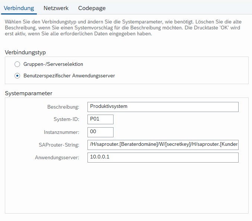Switch to the Verbindung tab
The width and height of the screenshot is (252, 221).
19,8
